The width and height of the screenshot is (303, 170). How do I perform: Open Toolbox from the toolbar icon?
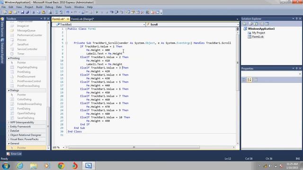click(x=143, y=12)
